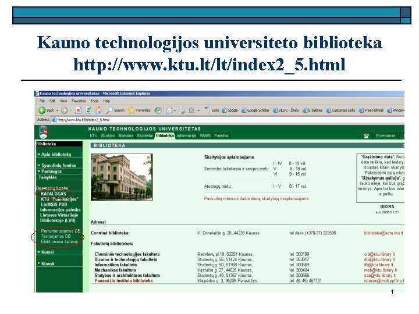Switch to the Studijos tab
419x314 pixels.
click(108, 135)
